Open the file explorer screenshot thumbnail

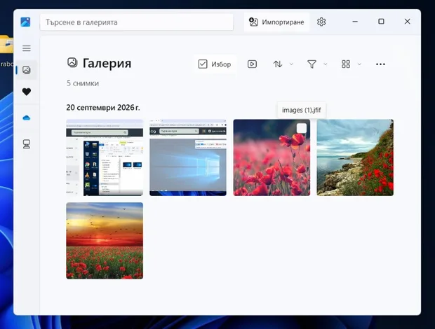coord(105,157)
